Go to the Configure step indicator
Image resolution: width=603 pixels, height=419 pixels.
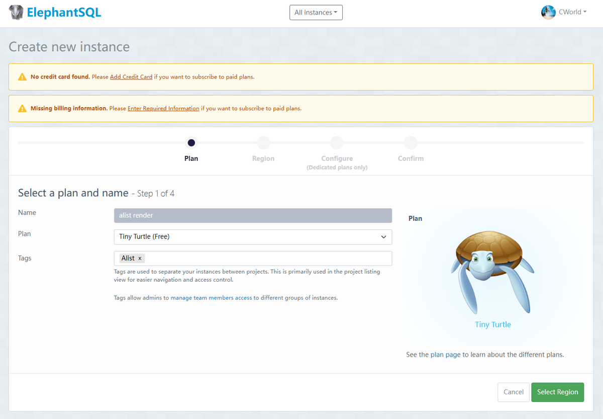pos(337,143)
